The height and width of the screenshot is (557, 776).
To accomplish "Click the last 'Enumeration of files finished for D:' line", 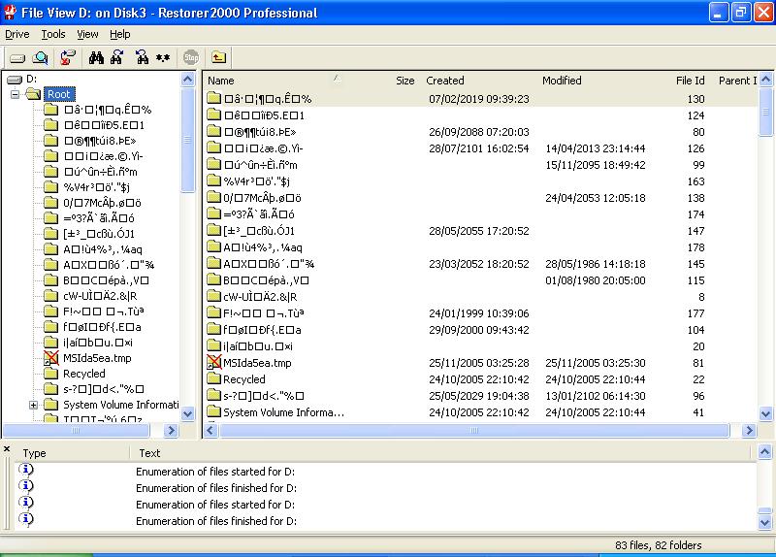I will coord(216,521).
